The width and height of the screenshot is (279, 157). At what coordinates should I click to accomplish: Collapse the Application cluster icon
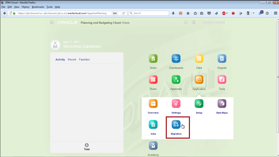pos(199,80)
